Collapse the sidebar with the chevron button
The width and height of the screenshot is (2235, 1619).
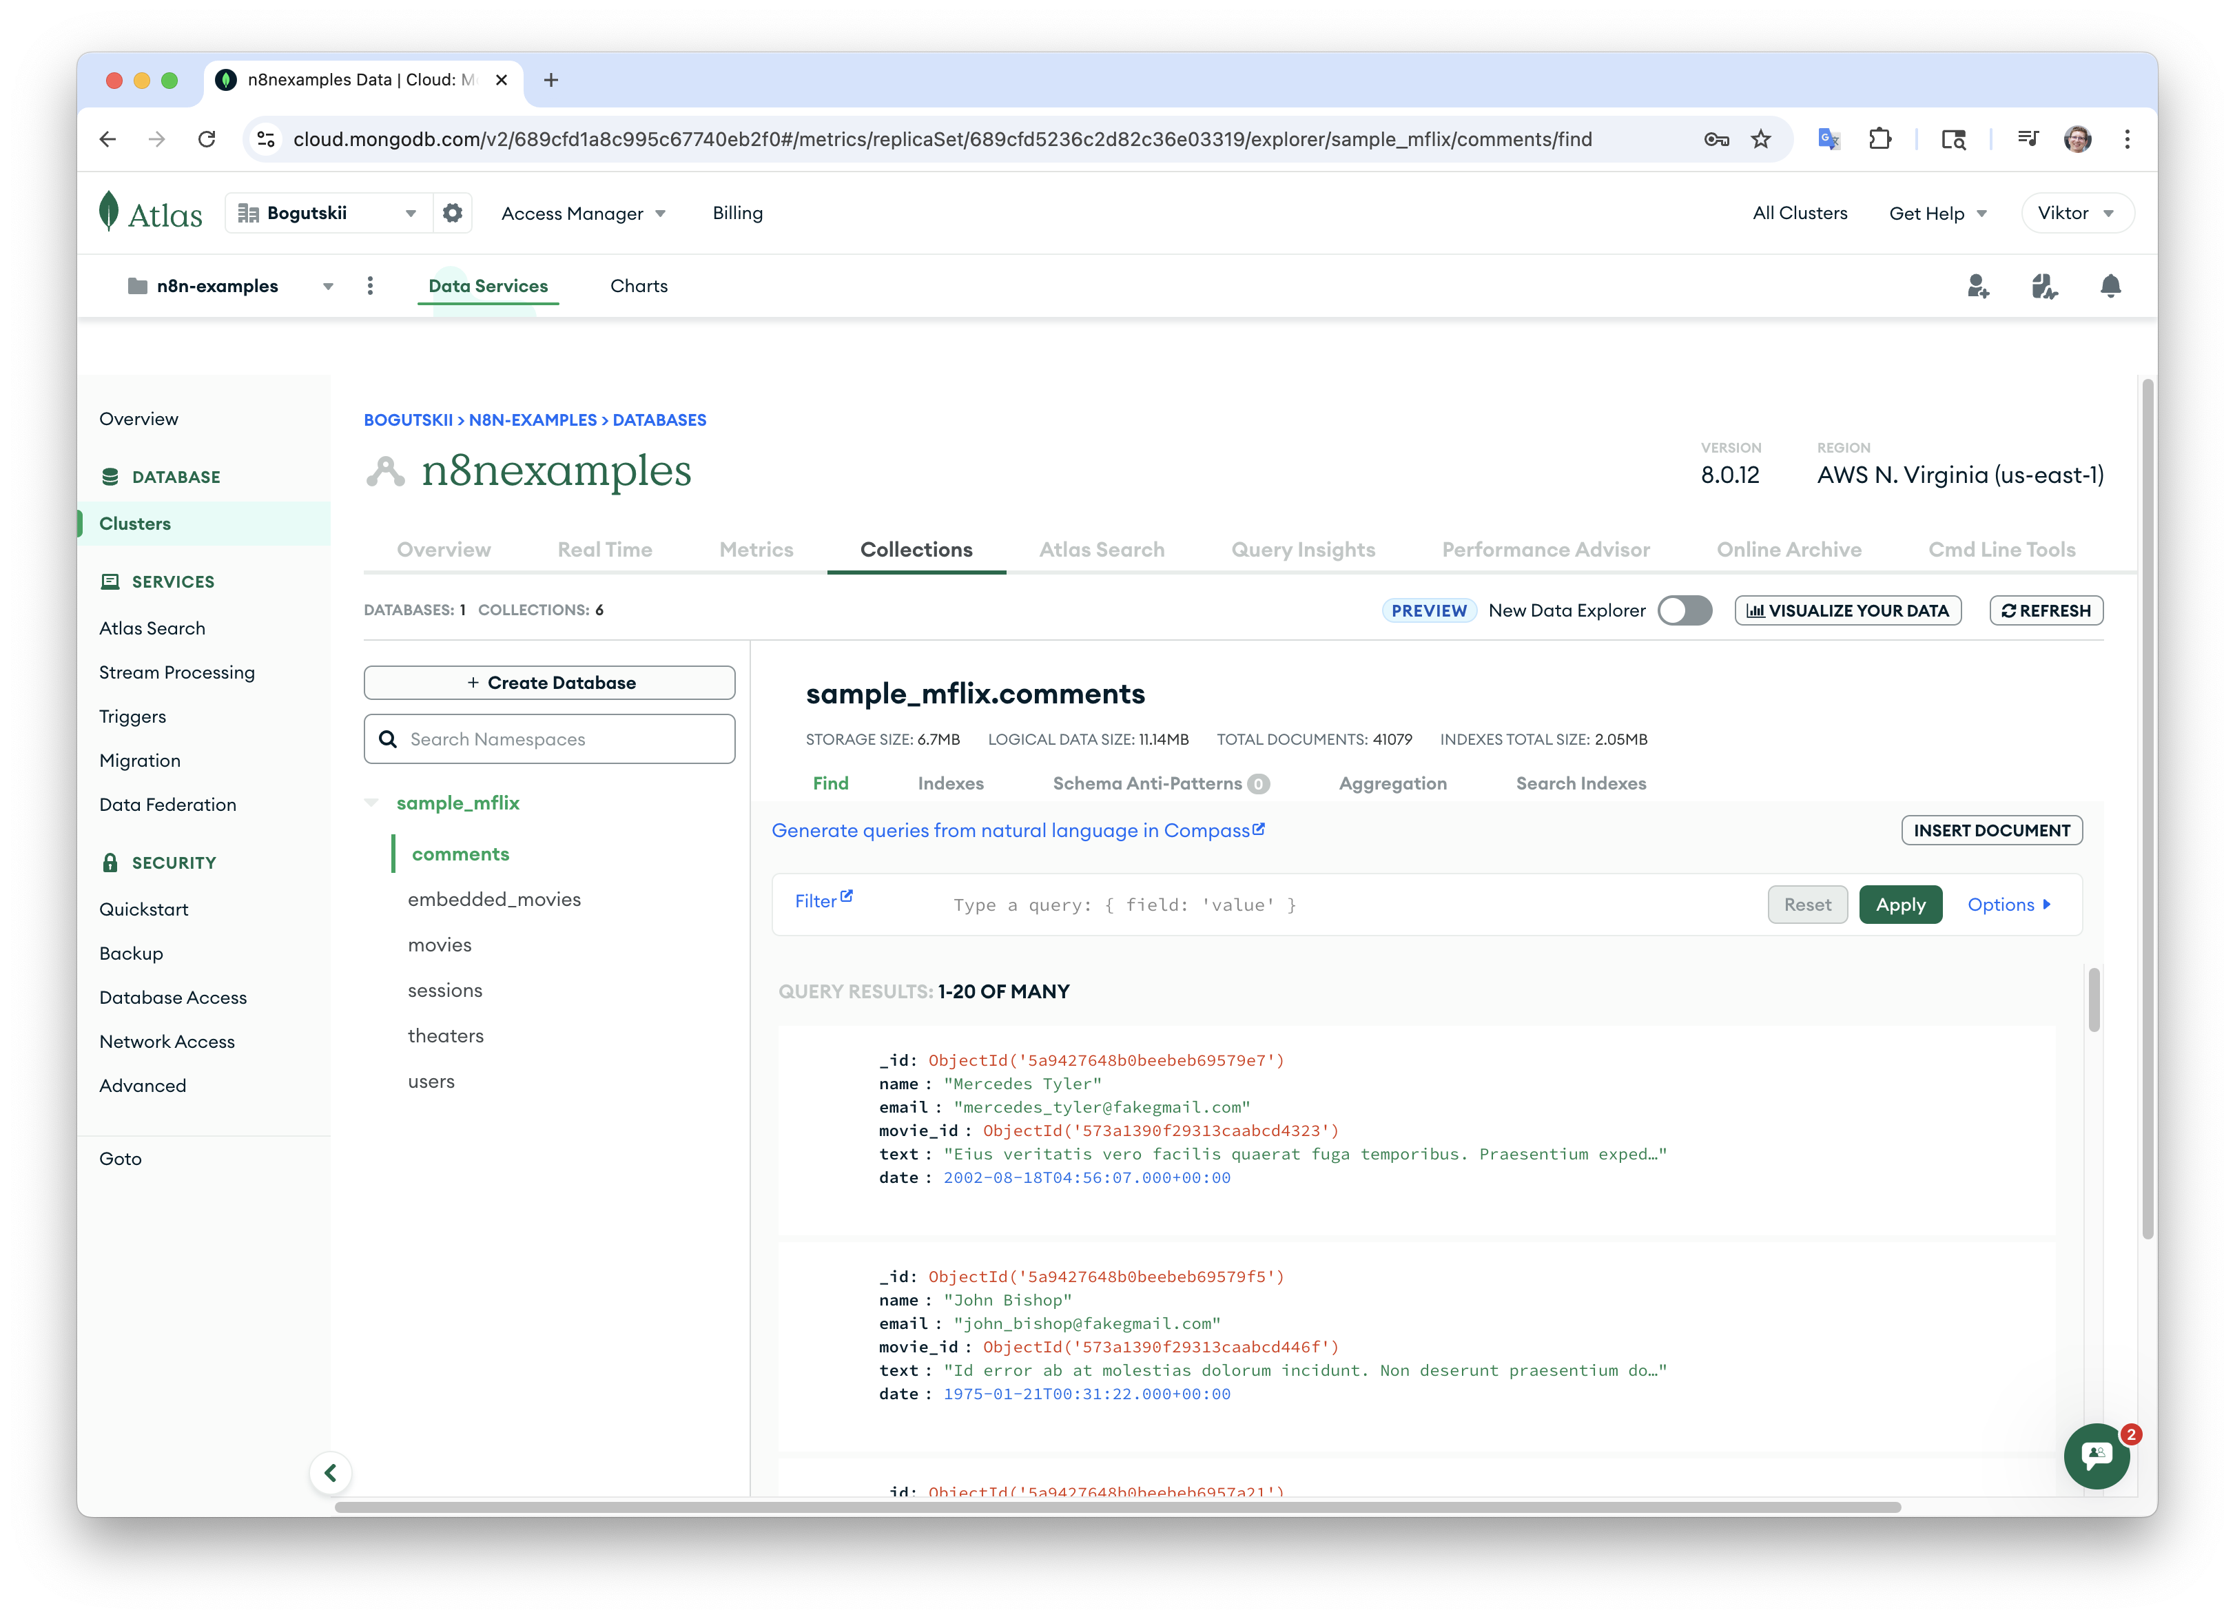click(331, 1472)
